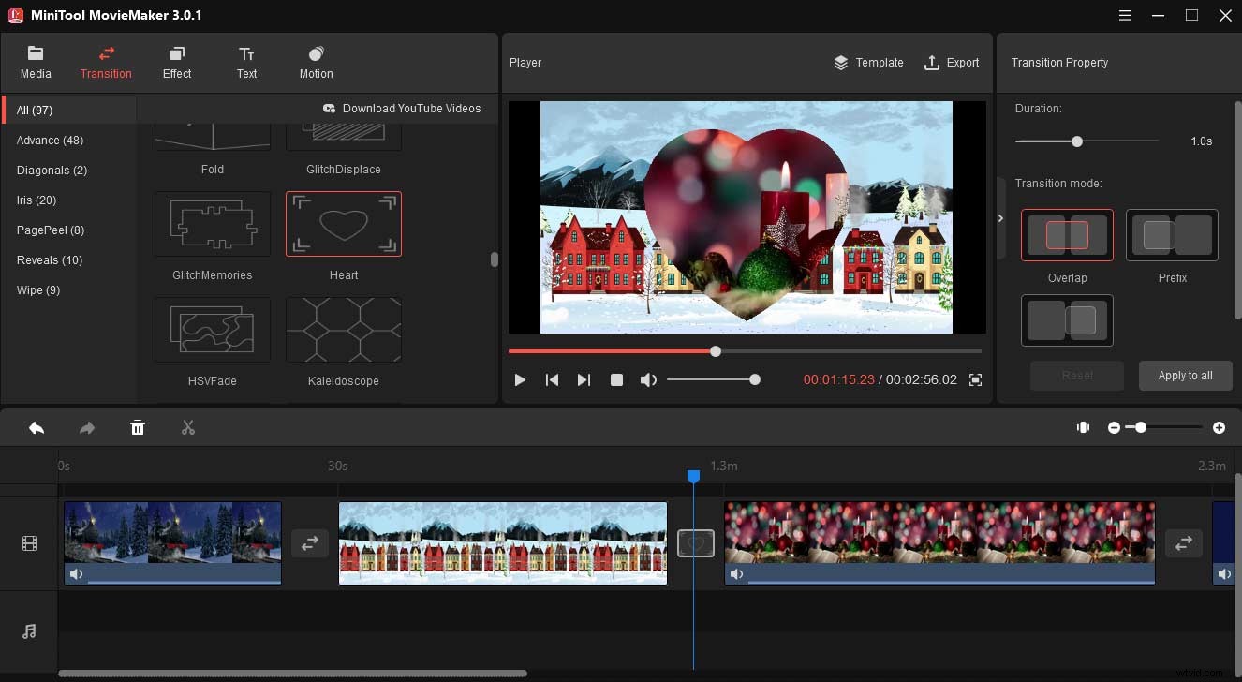
Task: Expand the Iris transitions category
Action: tap(36, 200)
